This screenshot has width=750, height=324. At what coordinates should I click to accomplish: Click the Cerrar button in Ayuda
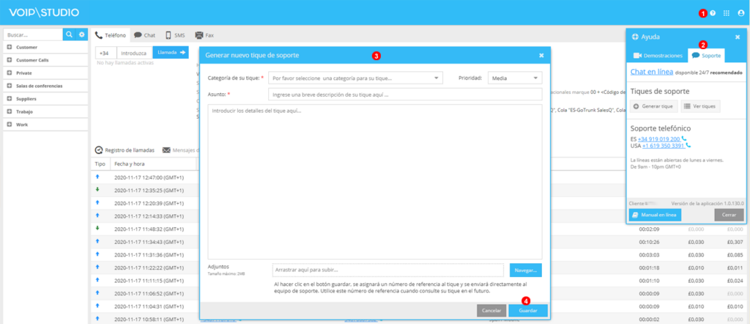tap(729, 215)
